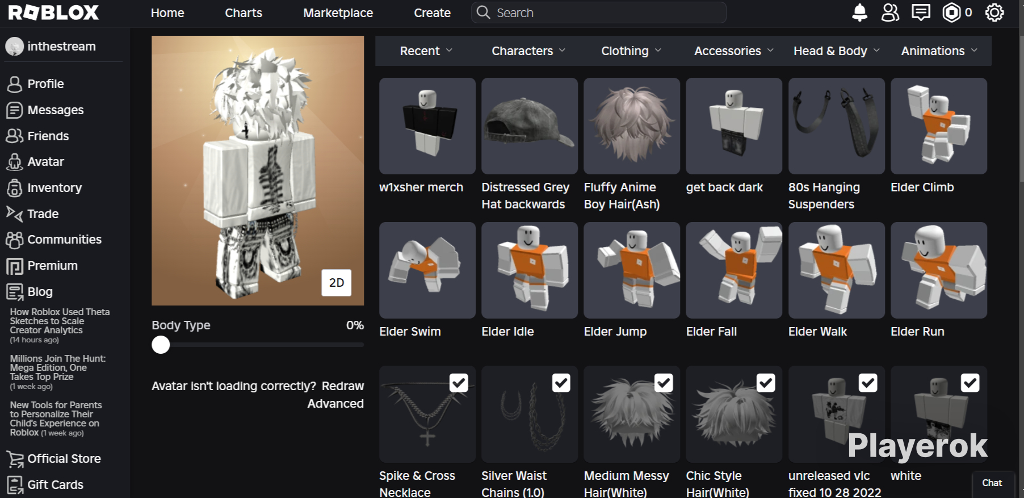This screenshot has height=498, width=1024.
Task: Select the Distressed Grey Hat backwards thumbnail
Action: tap(530, 126)
